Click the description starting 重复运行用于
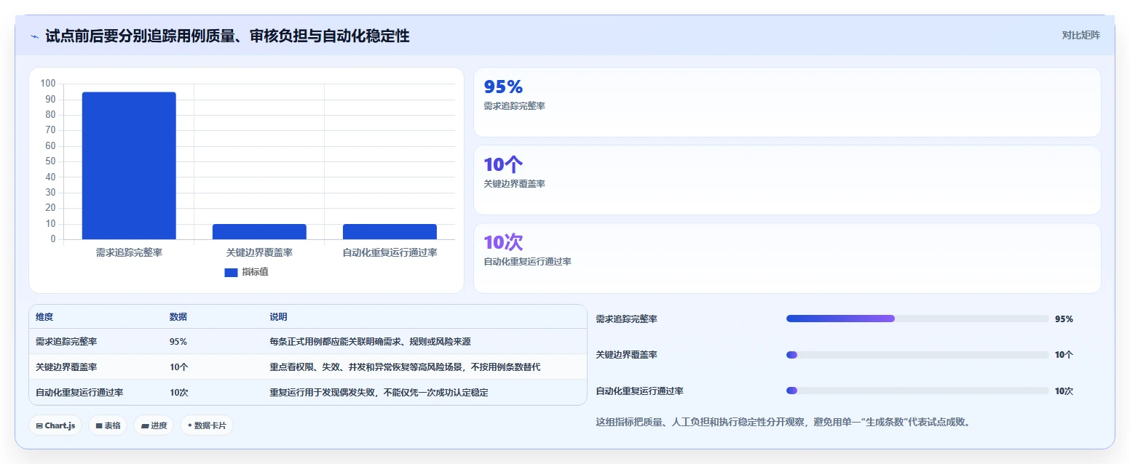The width and height of the screenshot is (1130, 464). pos(379,393)
